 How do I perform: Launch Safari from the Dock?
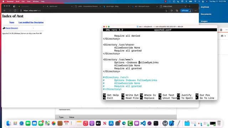[21, 123]
